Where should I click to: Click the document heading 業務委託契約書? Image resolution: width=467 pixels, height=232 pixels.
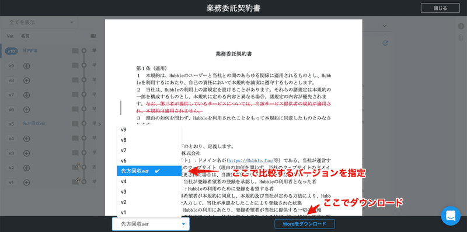[235, 54]
